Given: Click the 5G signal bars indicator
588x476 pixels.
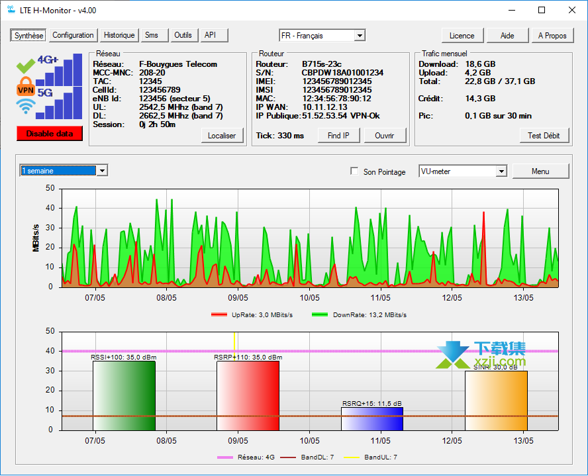Looking at the screenshot, I should coord(59,103).
